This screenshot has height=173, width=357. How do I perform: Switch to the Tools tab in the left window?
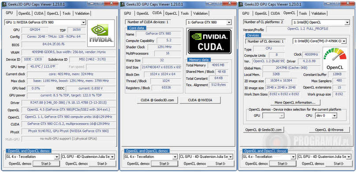[67, 13]
